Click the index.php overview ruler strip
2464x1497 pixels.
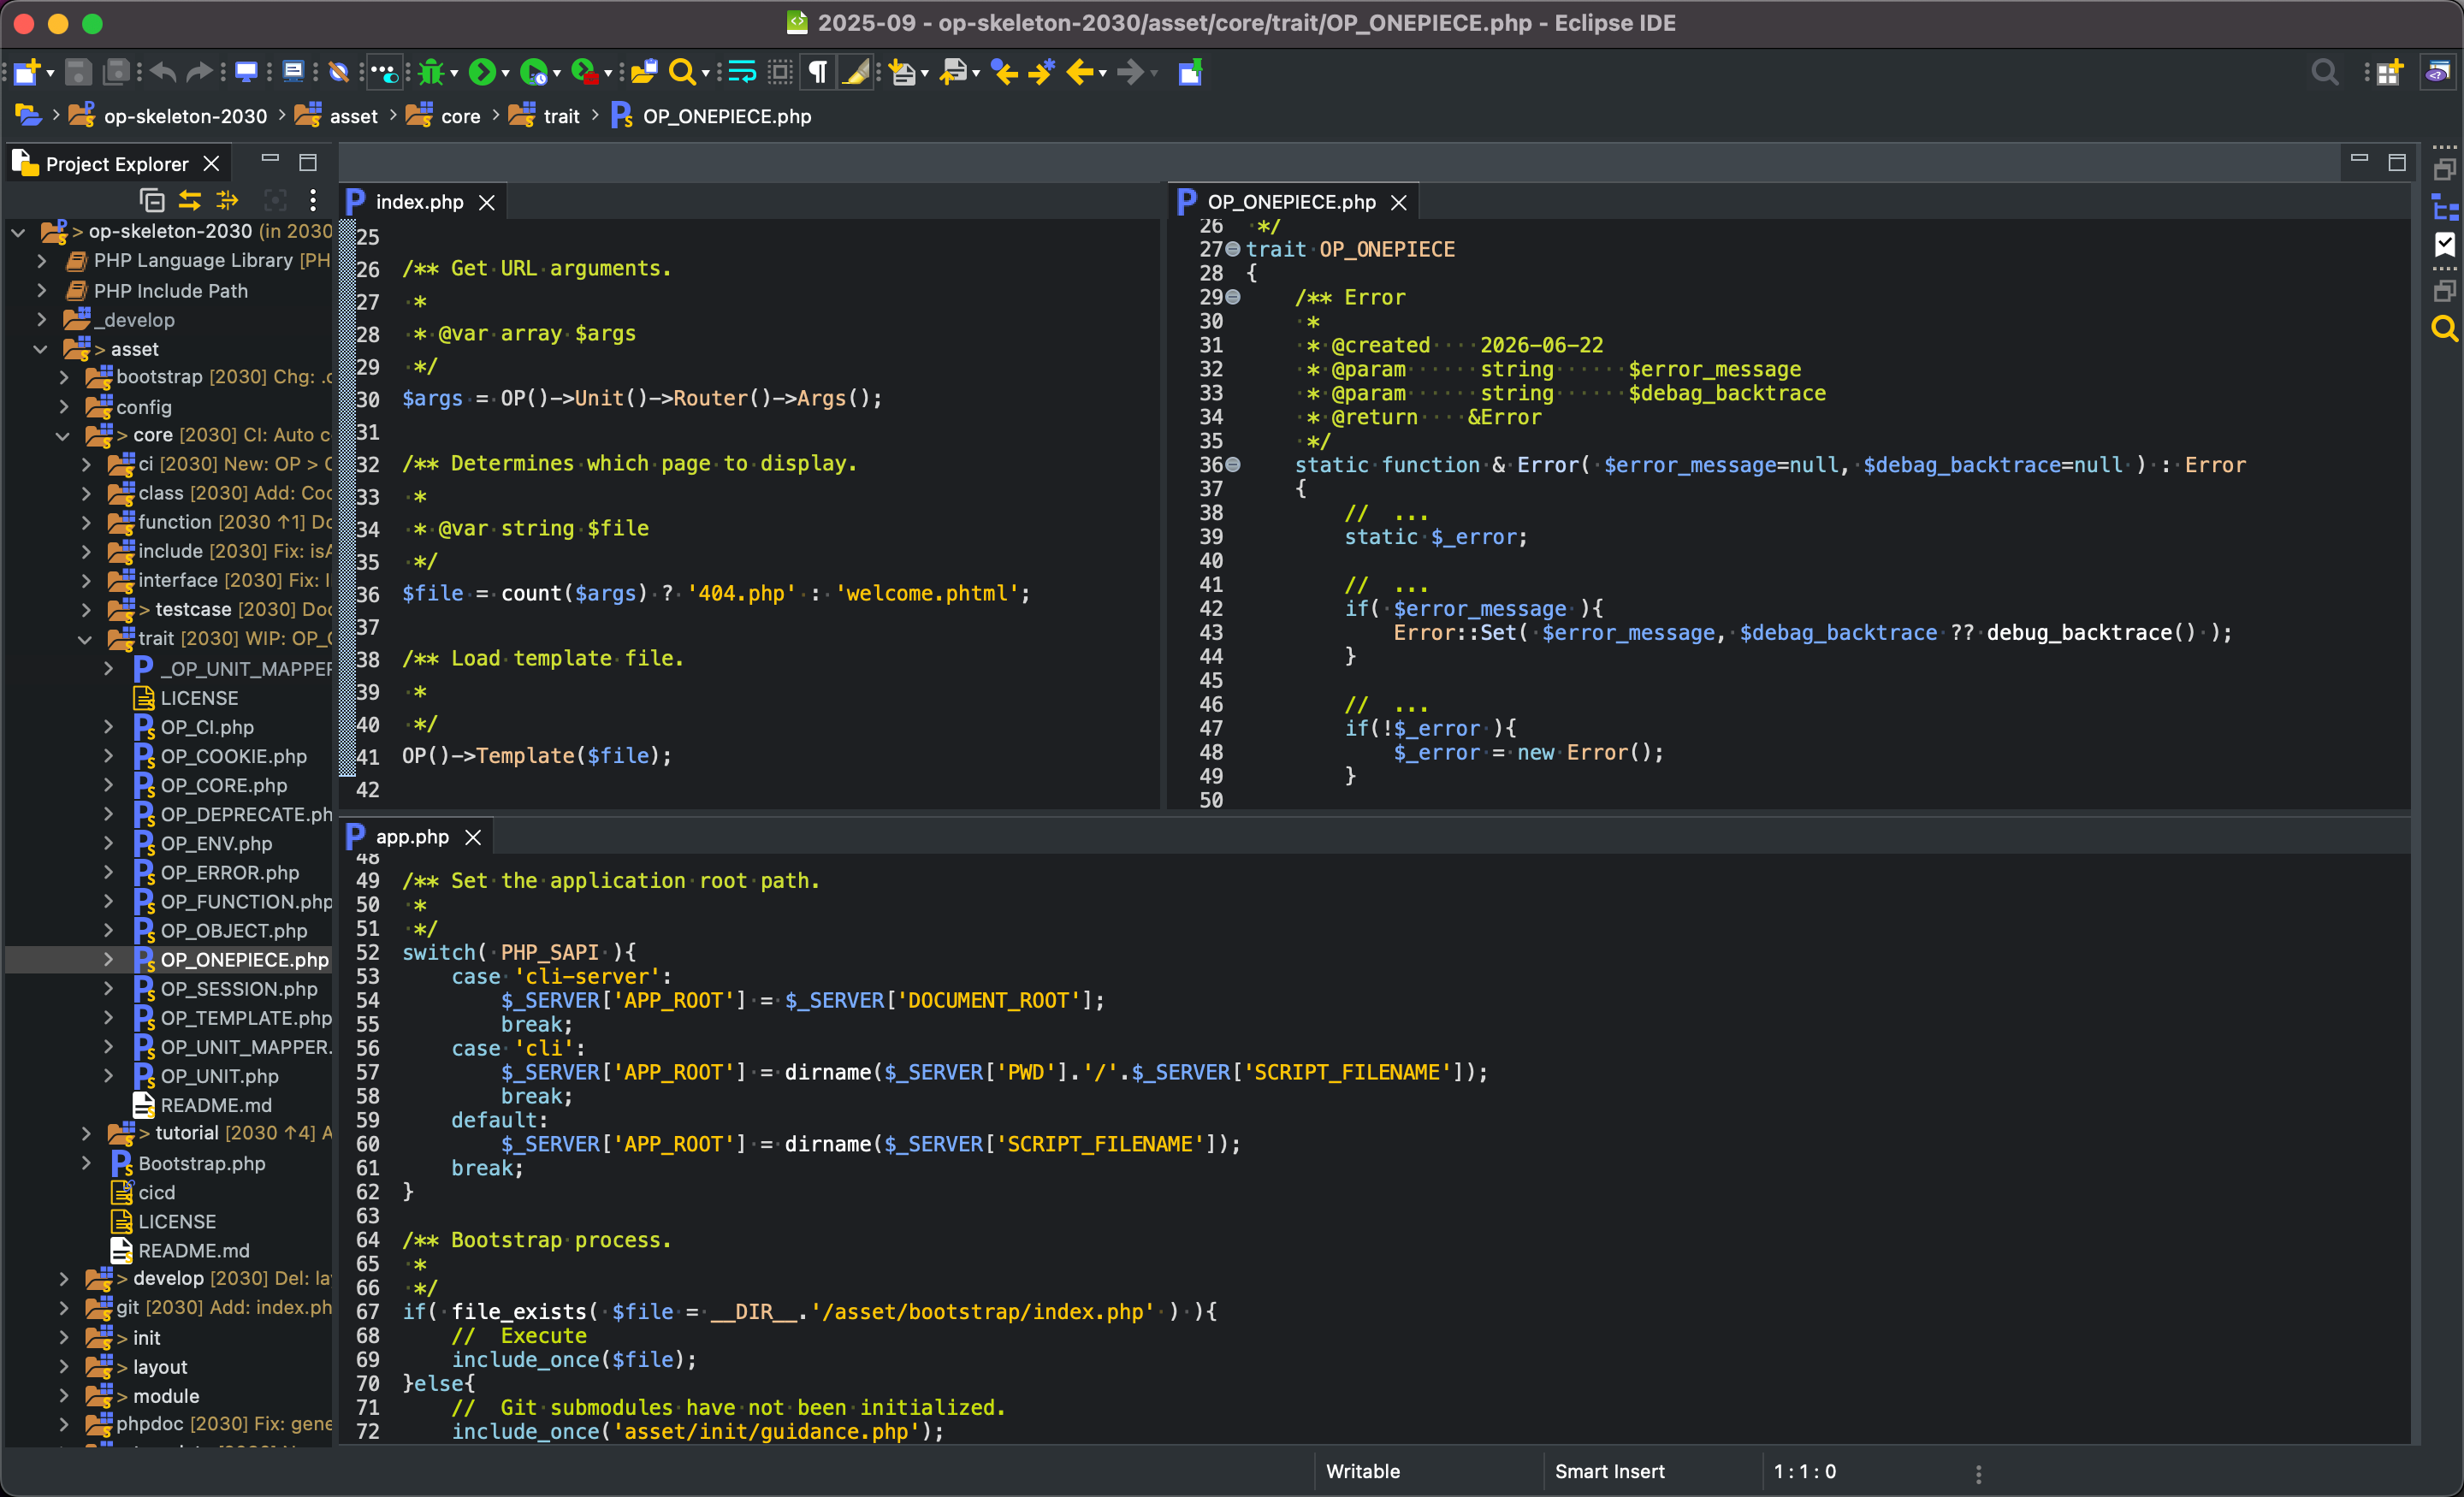(x=347, y=500)
